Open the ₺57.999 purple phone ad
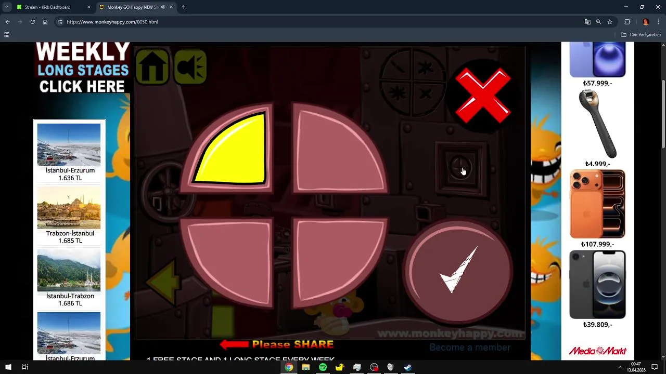The width and height of the screenshot is (666, 374). pos(597,64)
